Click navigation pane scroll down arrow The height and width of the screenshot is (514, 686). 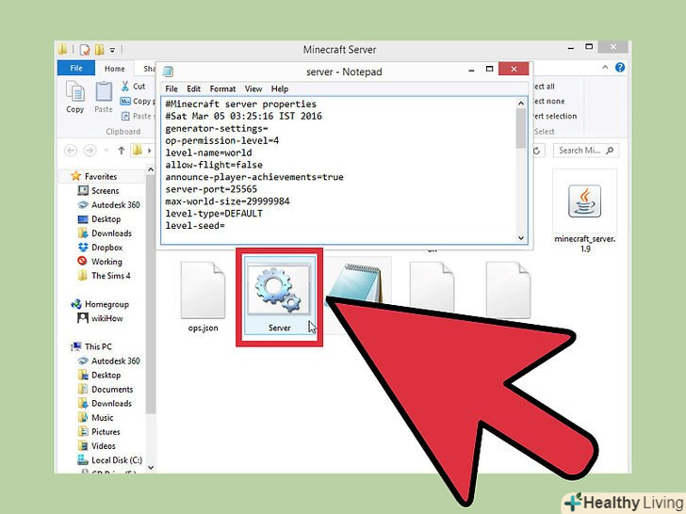[151, 467]
